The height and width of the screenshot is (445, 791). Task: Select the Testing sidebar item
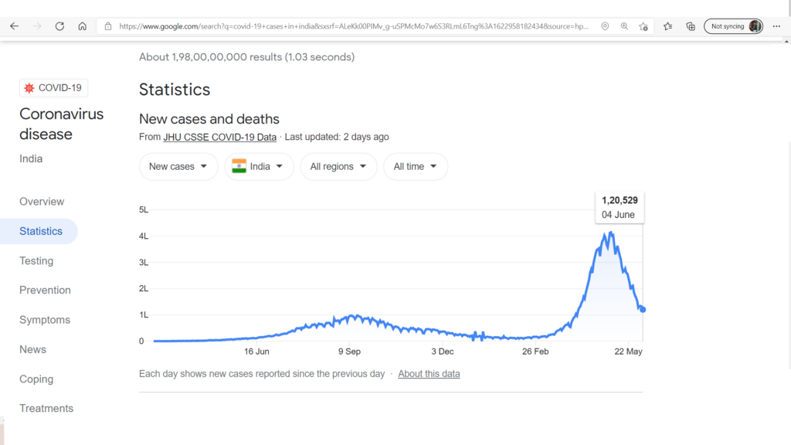pos(36,261)
